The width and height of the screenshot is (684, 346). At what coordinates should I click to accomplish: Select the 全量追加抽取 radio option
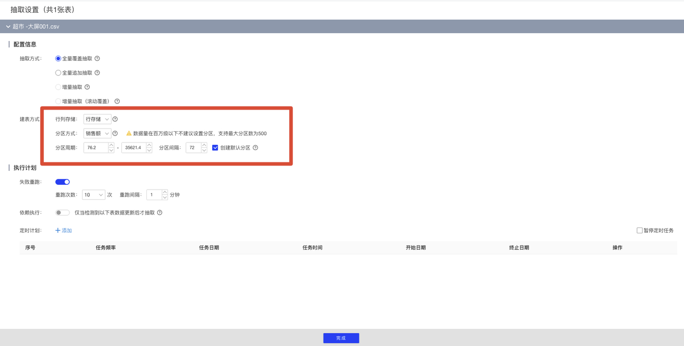58,73
